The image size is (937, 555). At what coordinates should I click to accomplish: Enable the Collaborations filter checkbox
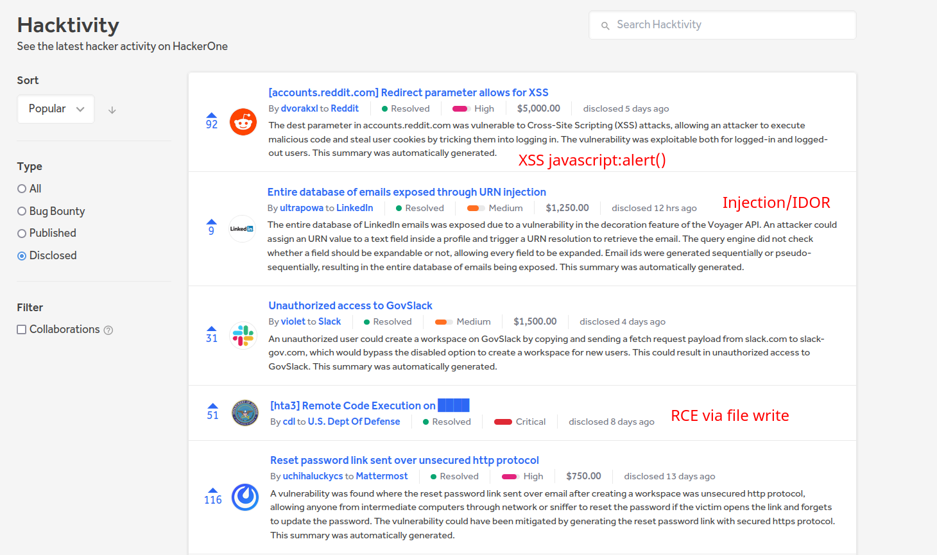[22, 330]
